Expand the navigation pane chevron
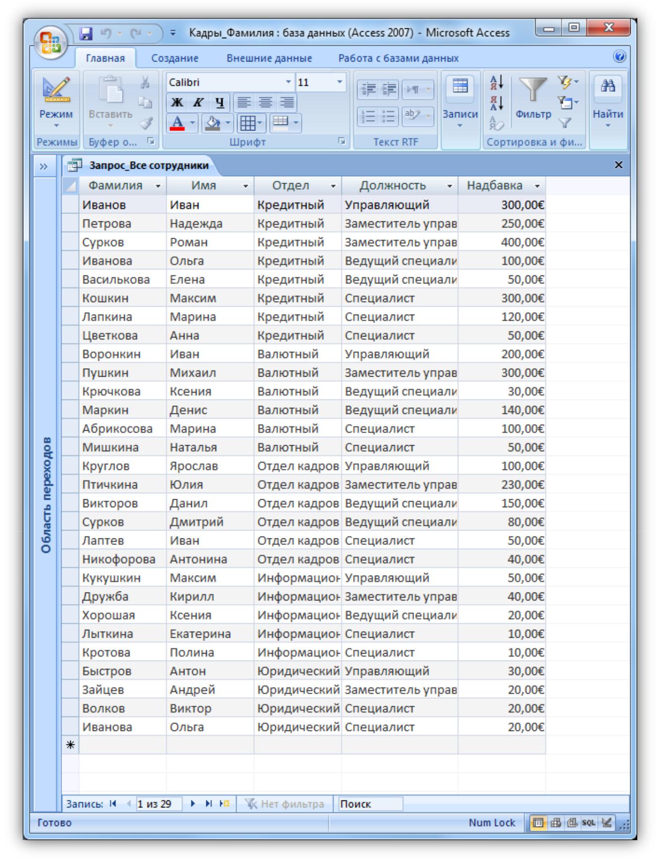The image size is (660, 860). point(44,166)
